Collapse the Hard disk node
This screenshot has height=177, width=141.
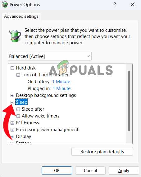pos(12,68)
